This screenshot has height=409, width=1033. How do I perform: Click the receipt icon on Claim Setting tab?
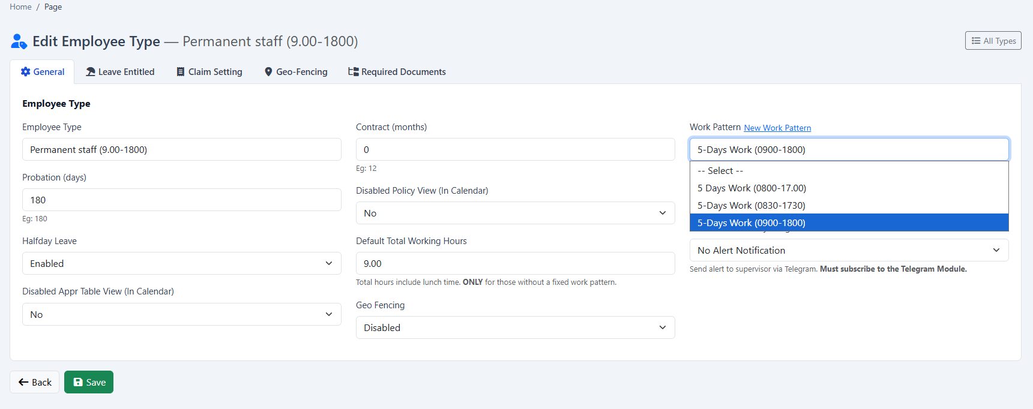(x=181, y=72)
